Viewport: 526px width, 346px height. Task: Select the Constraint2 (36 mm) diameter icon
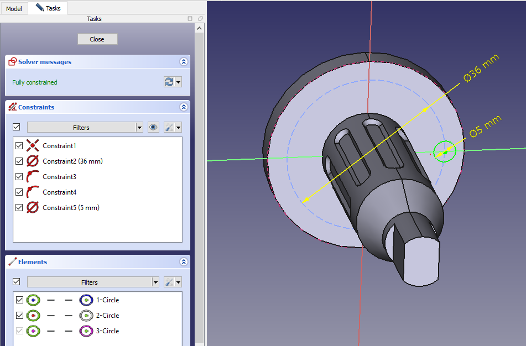point(33,161)
